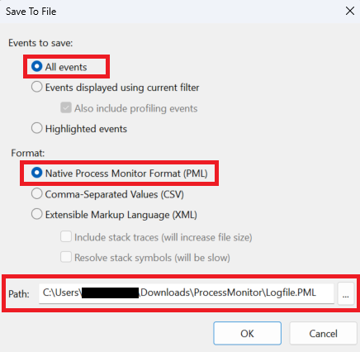Click the Events to save label

click(x=40, y=43)
